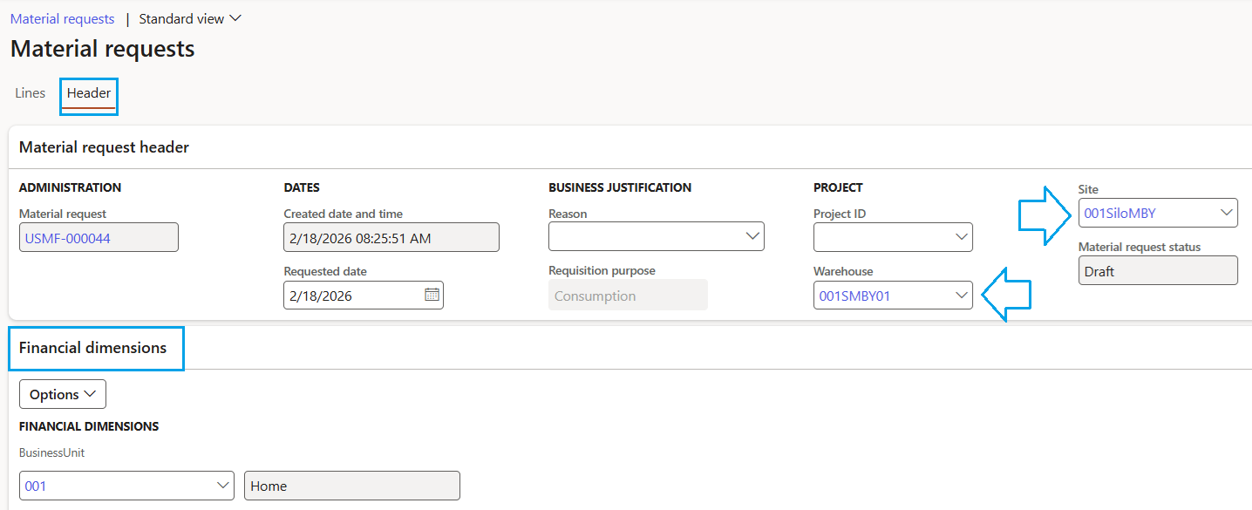Expand the Warehouse dropdown chevron
The height and width of the screenshot is (510, 1252).
[x=961, y=296]
